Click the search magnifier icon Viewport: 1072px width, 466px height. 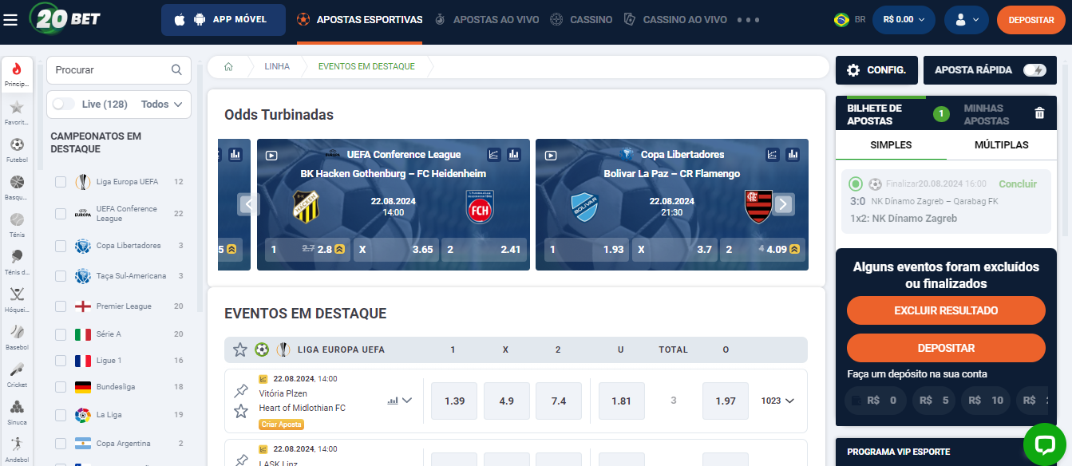point(177,70)
